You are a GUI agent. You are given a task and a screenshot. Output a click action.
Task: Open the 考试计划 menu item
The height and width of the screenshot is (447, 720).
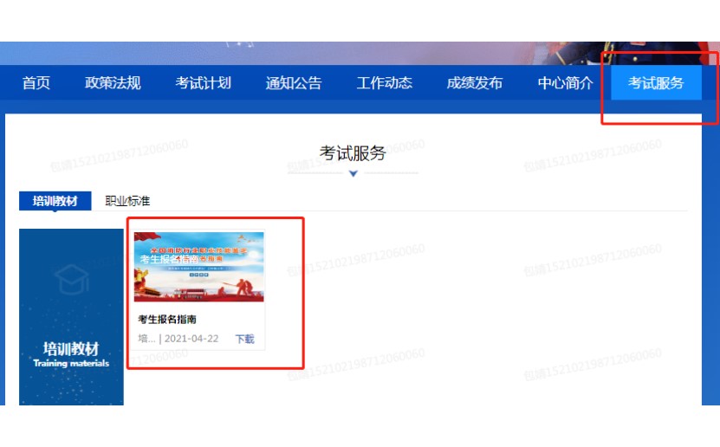tap(203, 83)
